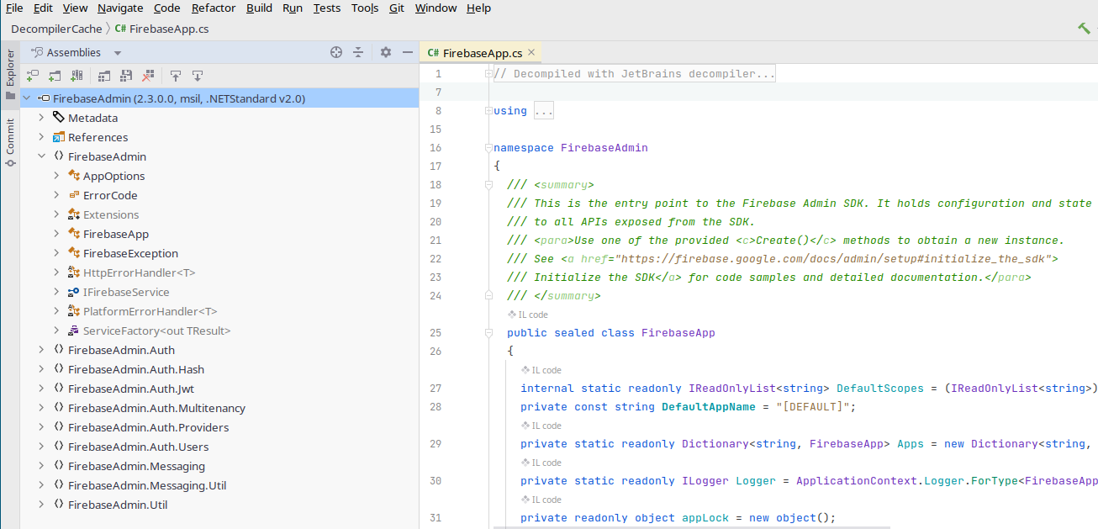This screenshot has width=1098, height=529.
Task: Select PlatformErrorHandler<T> in the tree
Action: [x=150, y=311]
